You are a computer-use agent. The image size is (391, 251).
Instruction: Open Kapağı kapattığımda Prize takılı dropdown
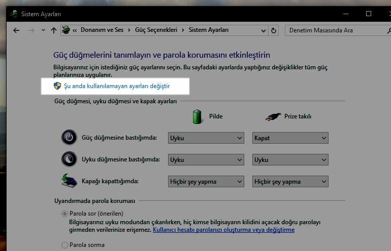pos(290,182)
